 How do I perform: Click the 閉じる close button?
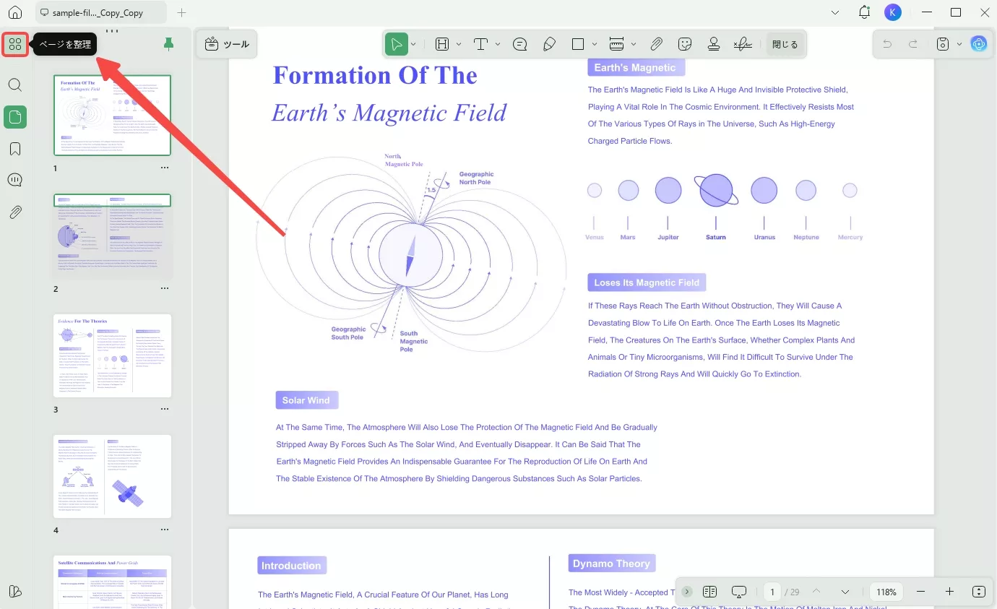pos(785,44)
